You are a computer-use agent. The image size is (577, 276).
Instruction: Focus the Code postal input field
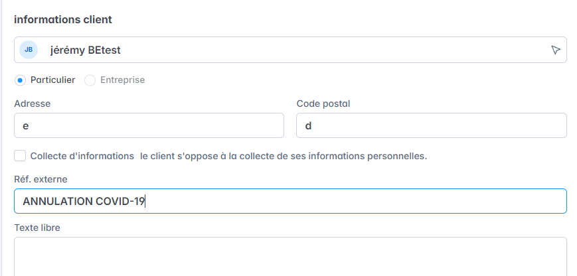tap(432, 125)
